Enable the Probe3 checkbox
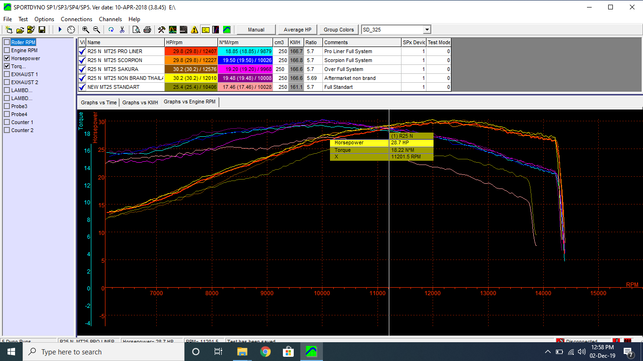 coord(7,106)
